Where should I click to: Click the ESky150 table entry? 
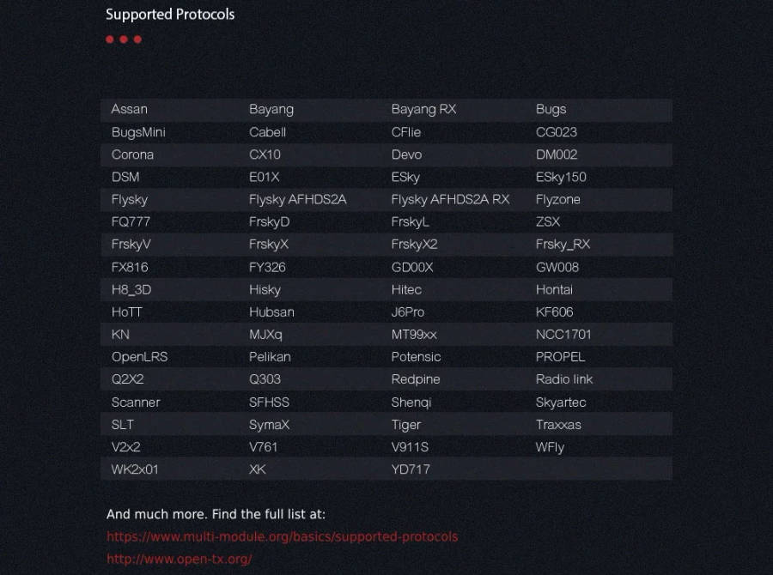(x=561, y=177)
